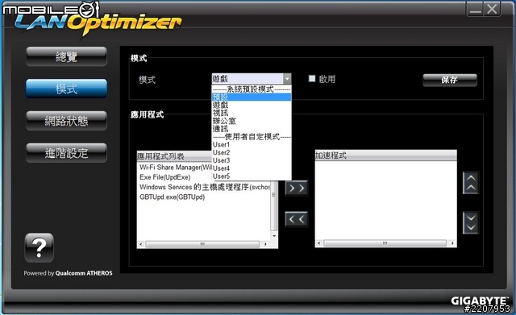Image resolution: width=516 pixels, height=315 pixels.
Task: Choose 視訊 mode from the list
Action: [252, 113]
